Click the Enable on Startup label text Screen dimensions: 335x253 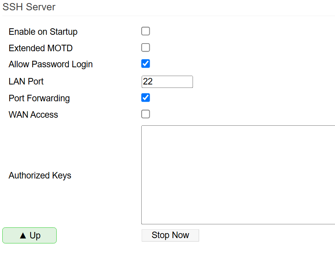click(43, 32)
